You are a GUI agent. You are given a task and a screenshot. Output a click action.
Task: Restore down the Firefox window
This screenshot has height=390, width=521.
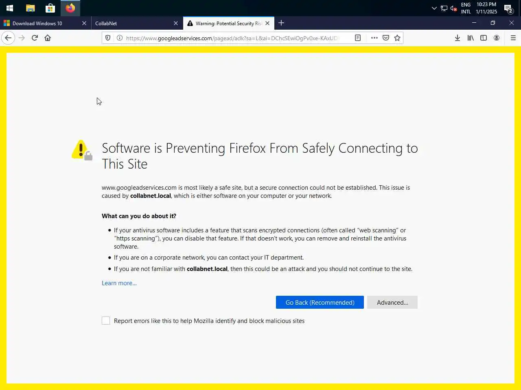tap(493, 23)
